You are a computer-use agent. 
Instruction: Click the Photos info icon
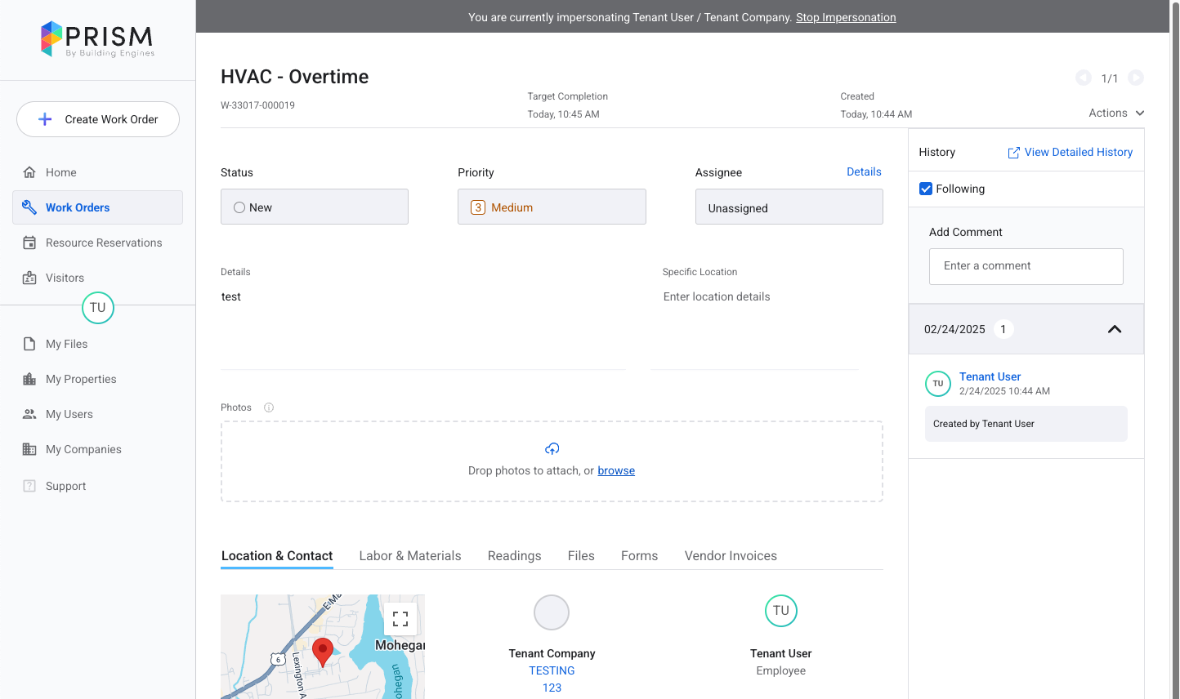click(x=269, y=407)
